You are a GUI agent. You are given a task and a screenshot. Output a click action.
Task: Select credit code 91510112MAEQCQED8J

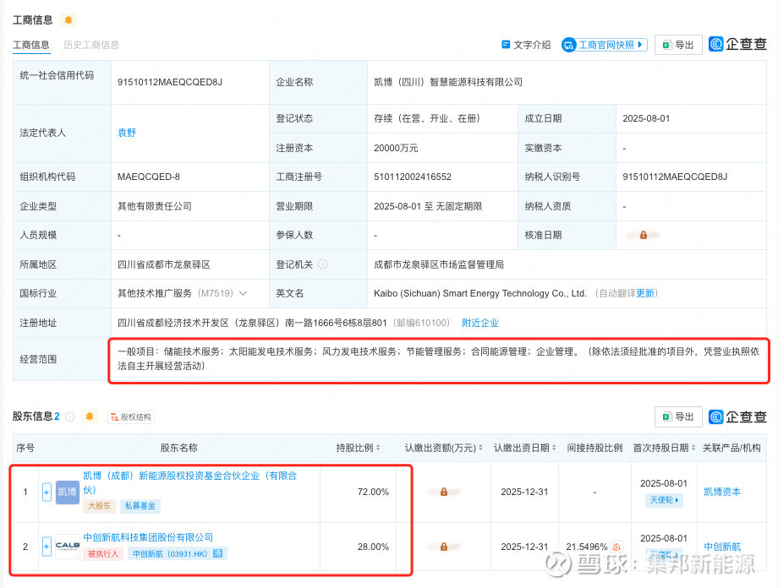coord(170,82)
